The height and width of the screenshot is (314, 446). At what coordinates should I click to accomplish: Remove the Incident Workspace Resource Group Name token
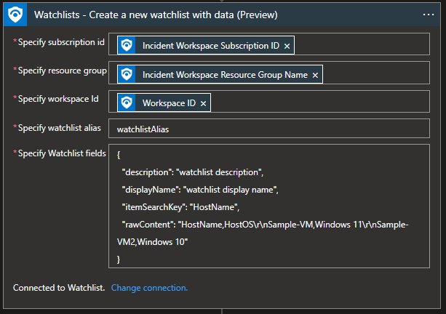pyautogui.click(x=314, y=74)
